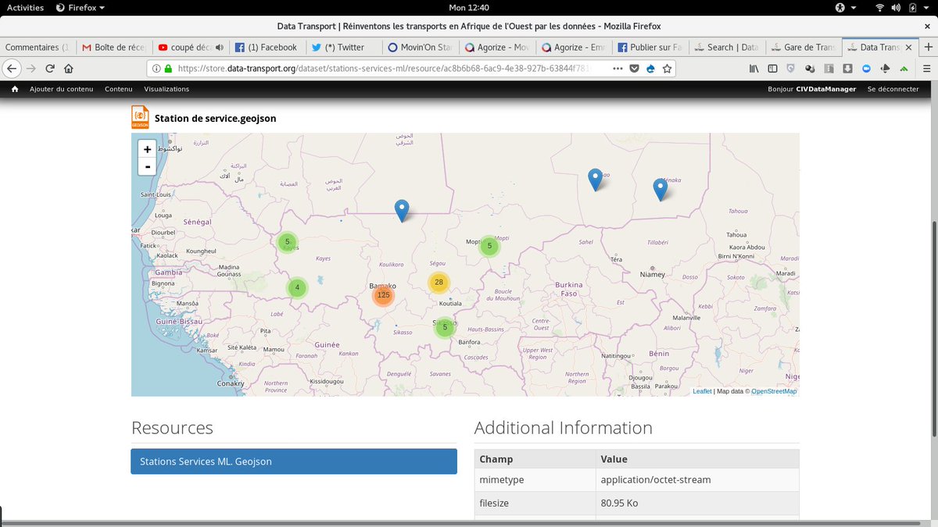Reload the page with the refresh icon
The width and height of the screenshot is (938, 527).
coord(50,68)
